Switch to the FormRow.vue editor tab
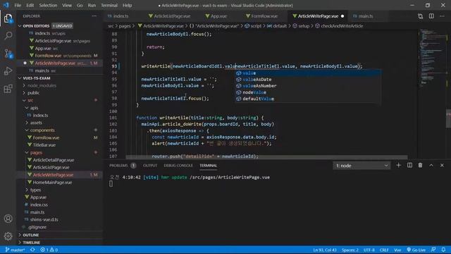The image size is (451, 254). [x=265, y=16]
